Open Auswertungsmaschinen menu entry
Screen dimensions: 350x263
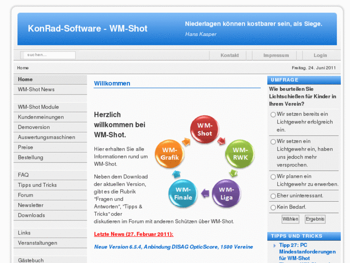point(50,137)
